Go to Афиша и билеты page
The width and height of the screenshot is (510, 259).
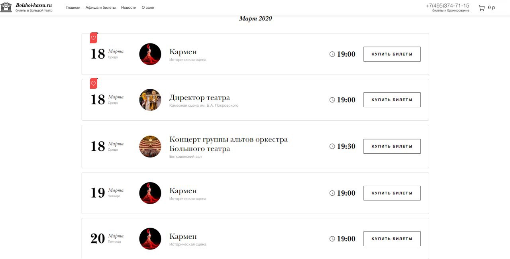(100, 8)
